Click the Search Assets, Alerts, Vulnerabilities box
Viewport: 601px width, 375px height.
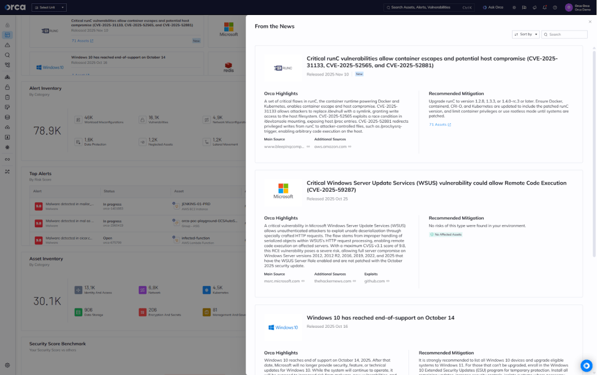[x=421, y=7]
